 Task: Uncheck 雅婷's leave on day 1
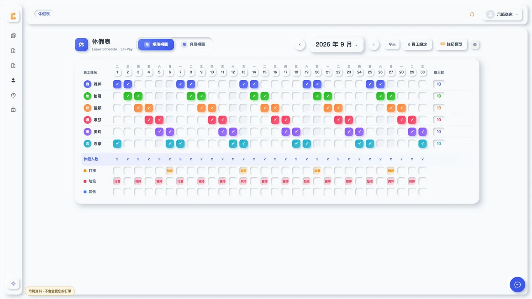point(117,84)
